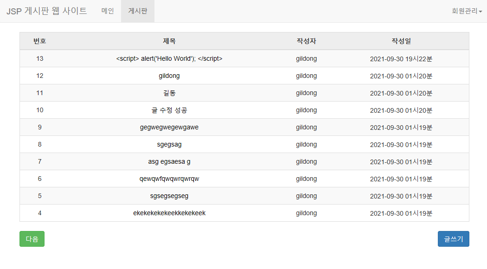
Task: Select post number 13 cell
Action: click(40, 59)
